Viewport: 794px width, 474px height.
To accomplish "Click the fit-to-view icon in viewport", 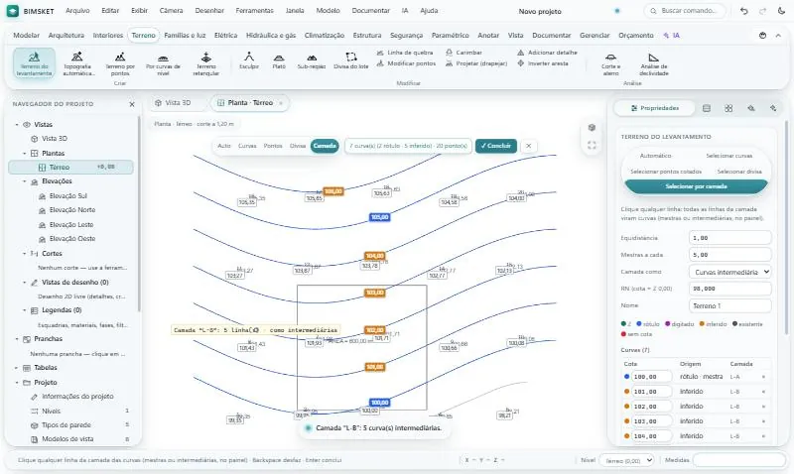I will pyautogui.click(x=592, y=146).
